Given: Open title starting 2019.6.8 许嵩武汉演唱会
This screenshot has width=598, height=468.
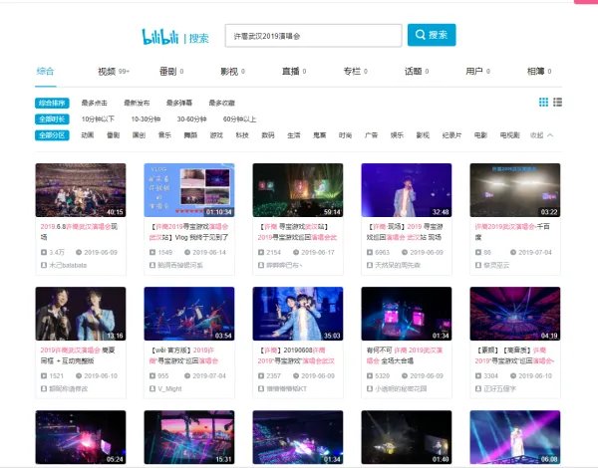Looking at the screenshot, I should pyautogui.click(x=79, y=232).
